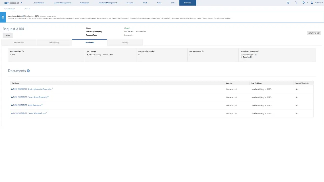
Task: Download NCR_4500789123_RepairSketch.png via its download icon
Action: 12,105
